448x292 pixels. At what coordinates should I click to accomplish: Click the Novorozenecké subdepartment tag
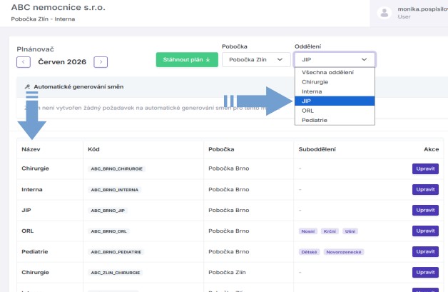coord(344,252)
